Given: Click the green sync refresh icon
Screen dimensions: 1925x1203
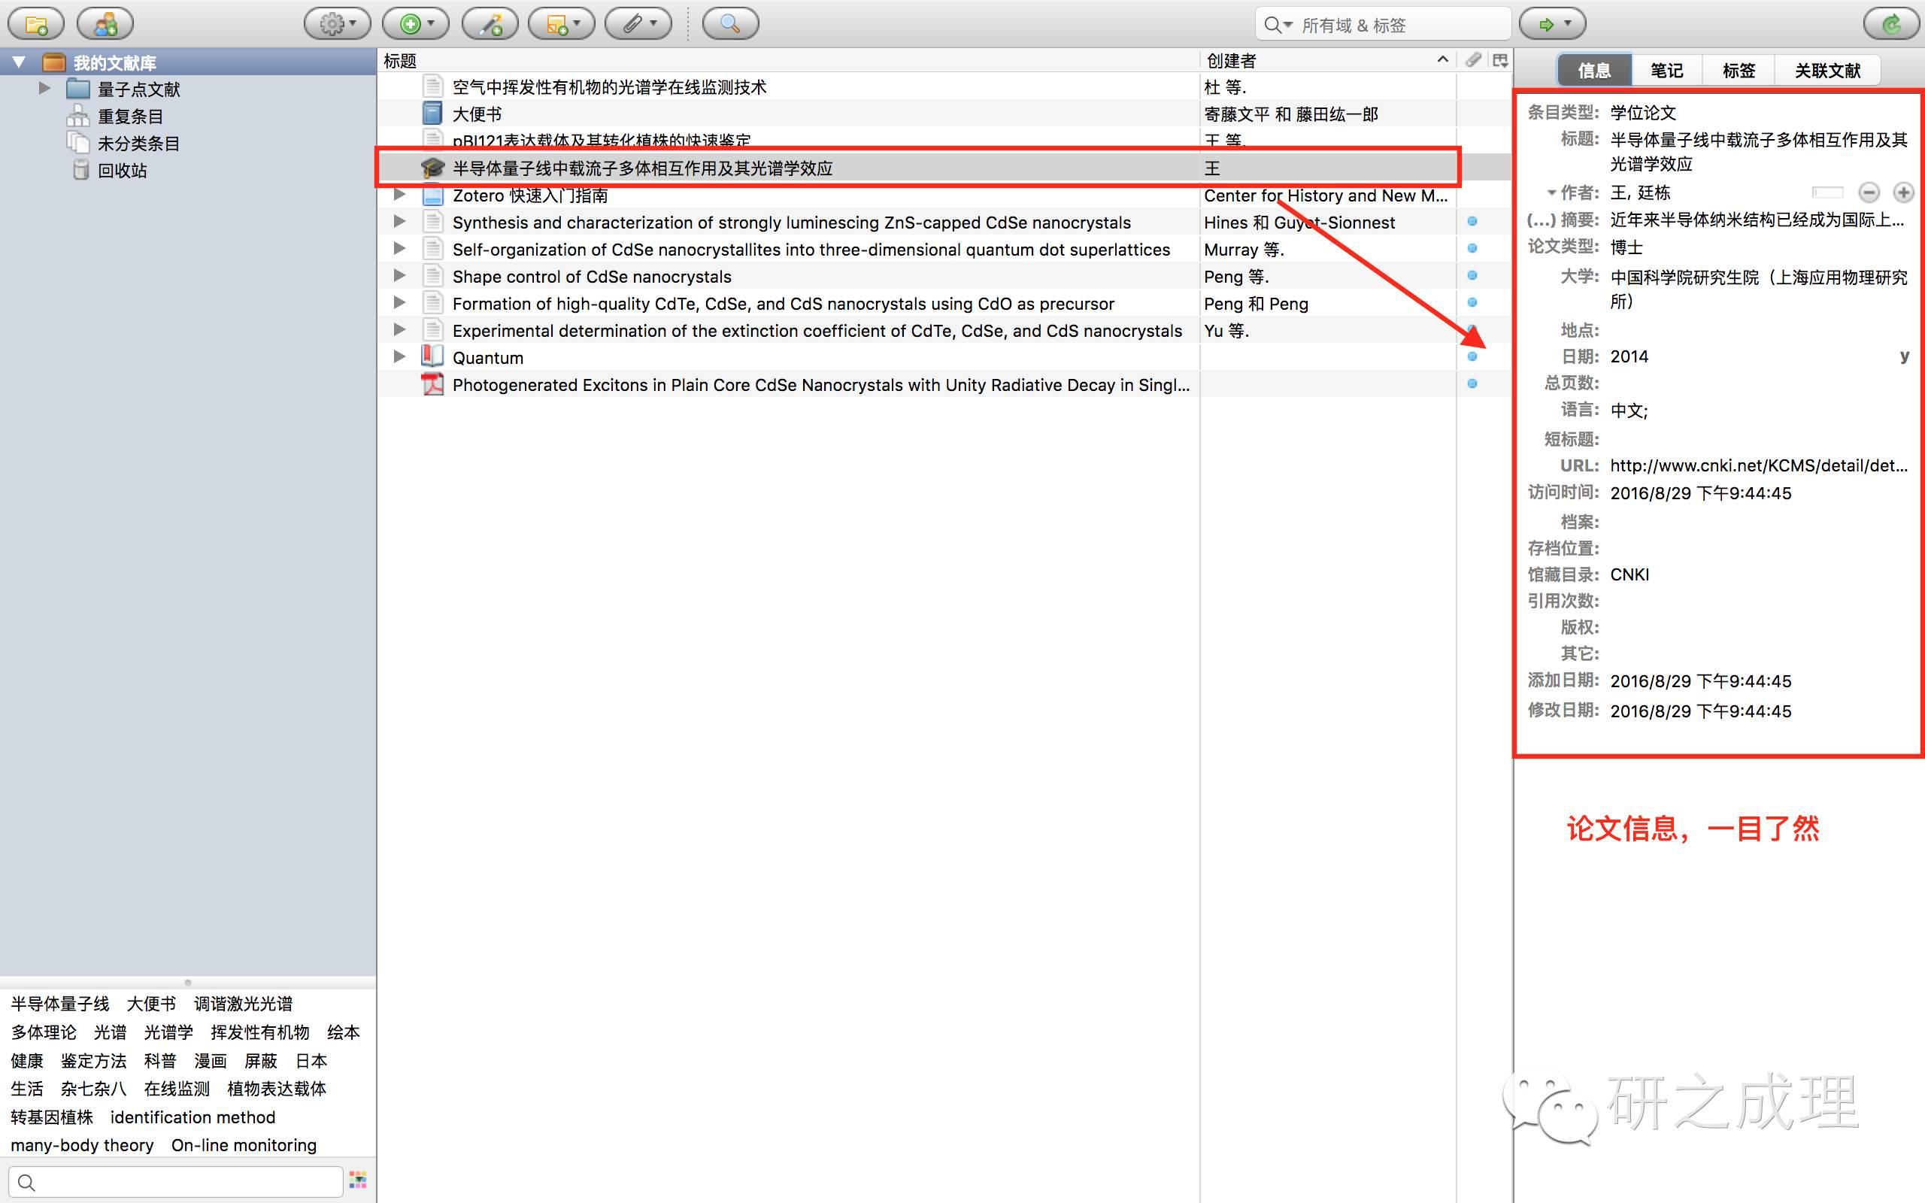Looking at the screenshot, I should pos(1891,24).
